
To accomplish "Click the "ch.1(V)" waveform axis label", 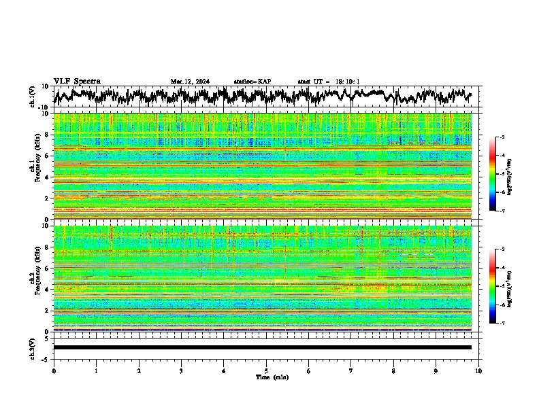I will [x=33, y=97].
